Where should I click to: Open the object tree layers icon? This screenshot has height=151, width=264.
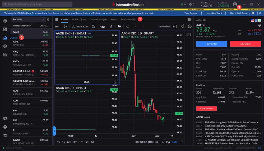[189, 35]
